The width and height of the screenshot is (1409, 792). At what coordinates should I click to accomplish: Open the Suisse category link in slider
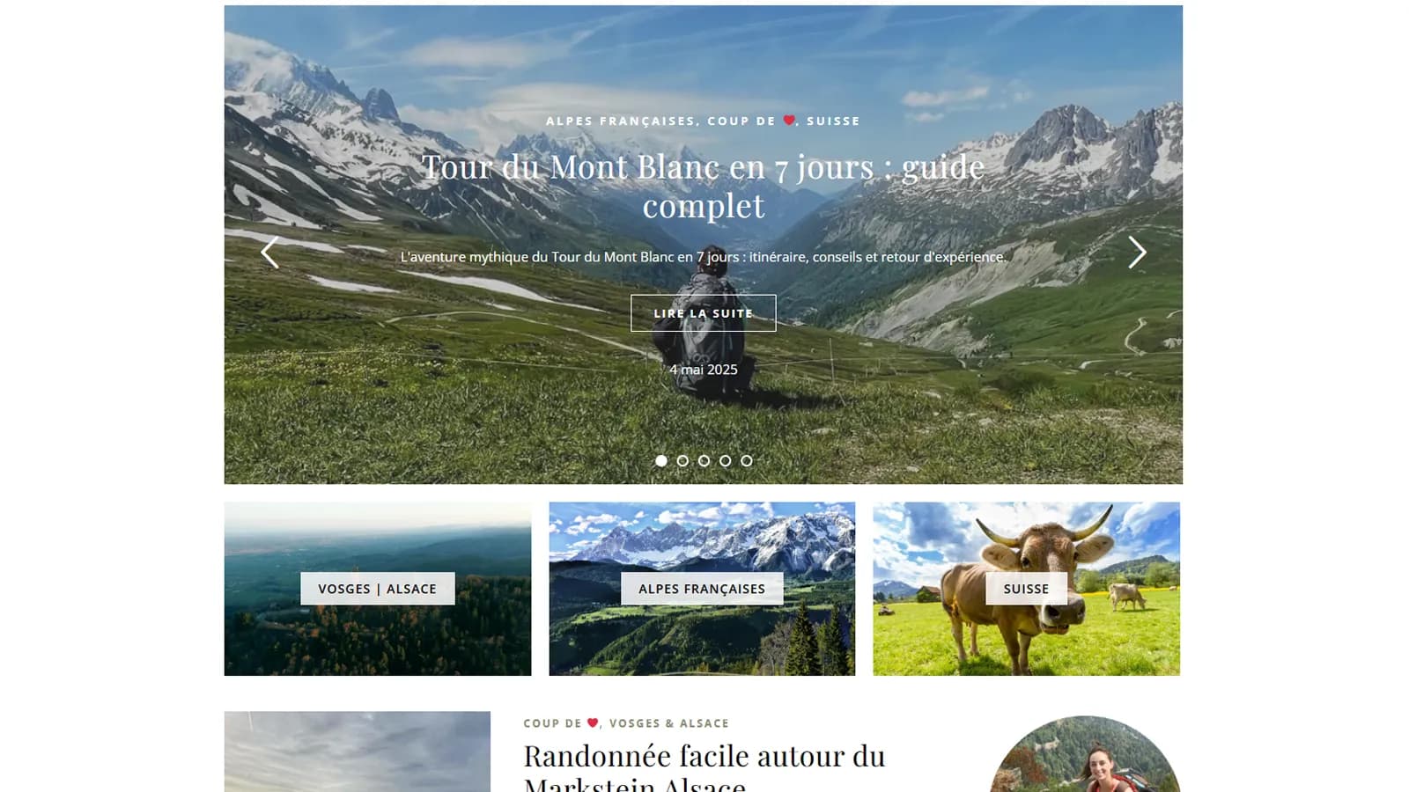[x=833, y=121]
